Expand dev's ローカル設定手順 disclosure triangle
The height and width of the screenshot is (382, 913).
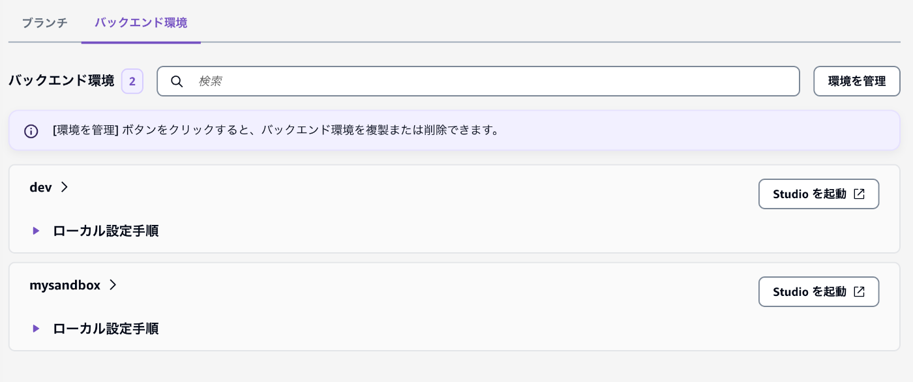pyautogui.click(x=37, y=231)
